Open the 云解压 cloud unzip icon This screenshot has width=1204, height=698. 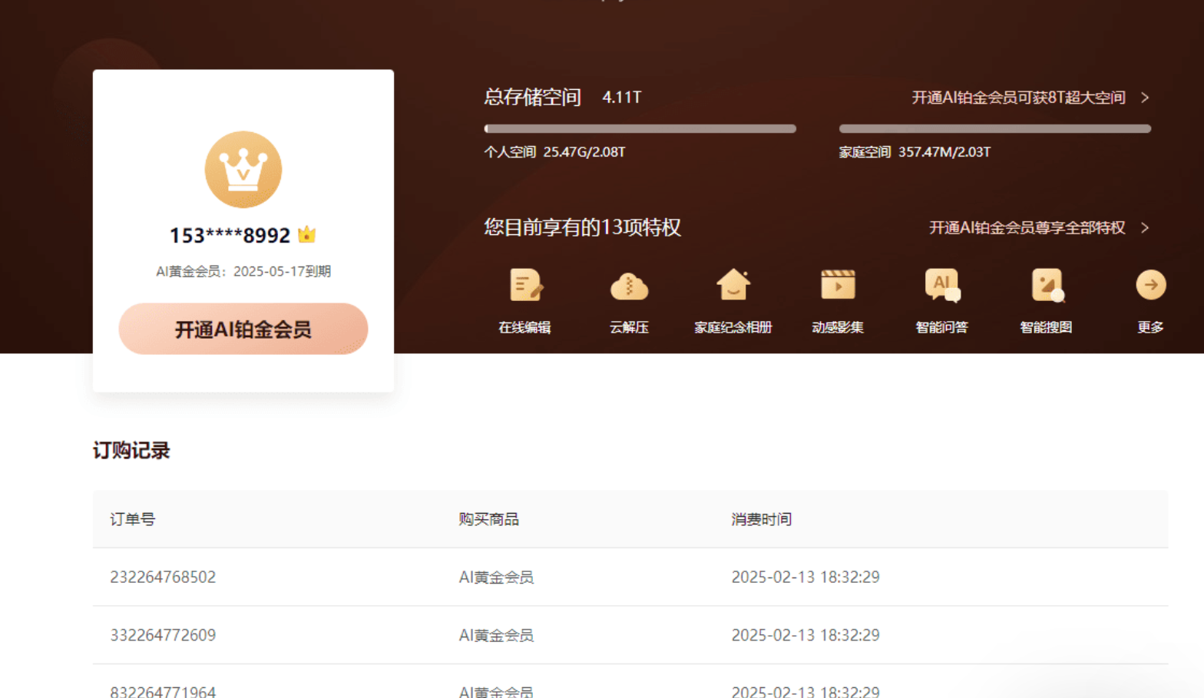coord(629,286)
